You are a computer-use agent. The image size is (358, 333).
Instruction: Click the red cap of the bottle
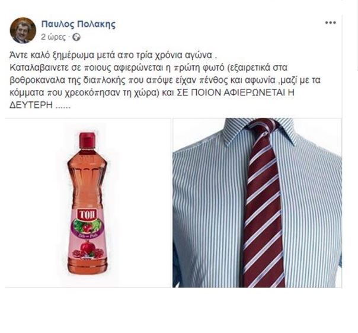click(x=87, y=139)
